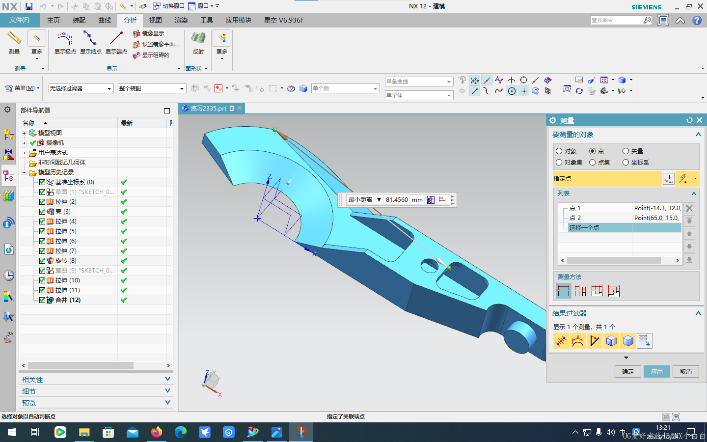
Task: Open the 文件(F) menu
Action: tap(20, 20)
